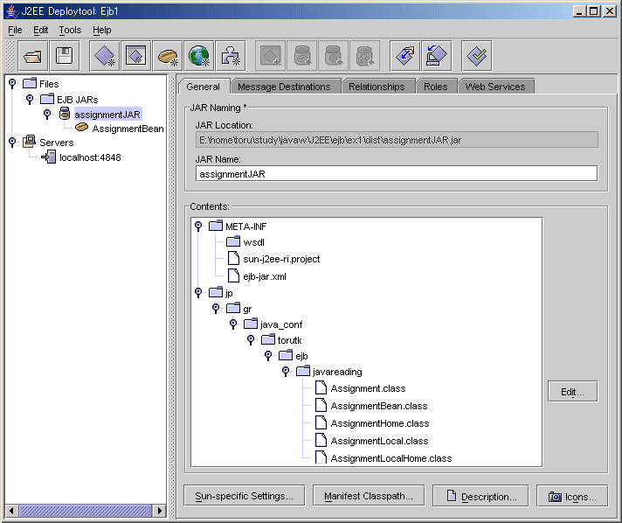Select AssignmentBean.class in contents
Screen dimensions: 622x523
379,406
